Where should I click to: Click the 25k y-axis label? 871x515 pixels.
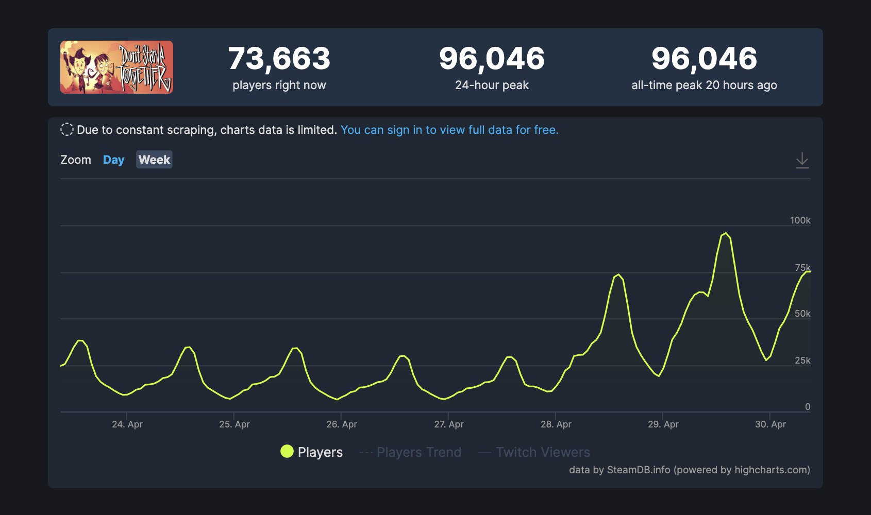(x=802, y=360)
